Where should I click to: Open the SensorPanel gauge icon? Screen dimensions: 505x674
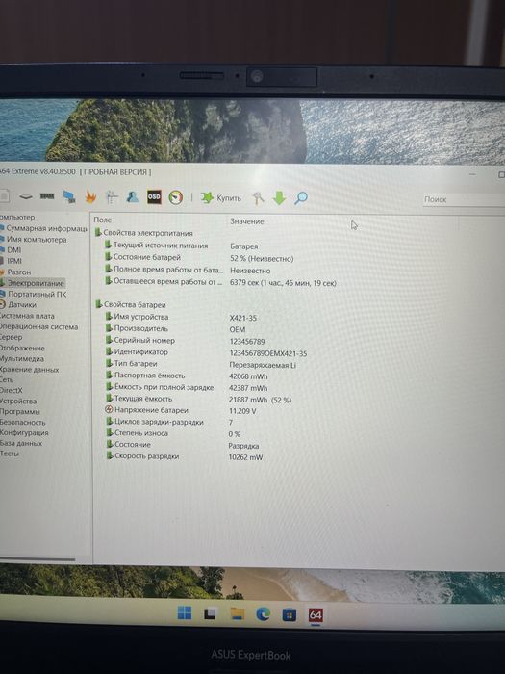pyautogui.click(x=176, y=197)
